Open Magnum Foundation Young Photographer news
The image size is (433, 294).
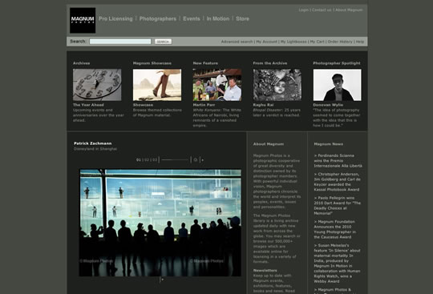tap(335, 229)
